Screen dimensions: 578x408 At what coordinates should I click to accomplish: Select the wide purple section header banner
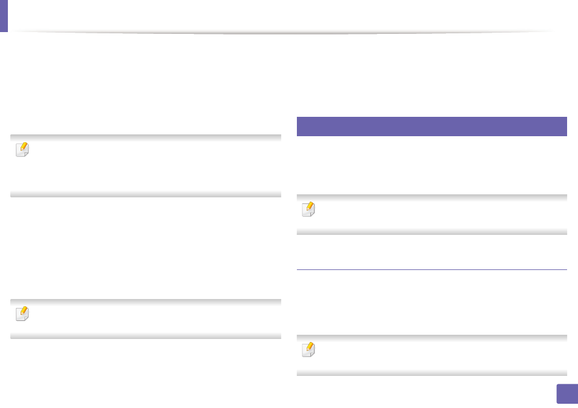tap(431, 127)
